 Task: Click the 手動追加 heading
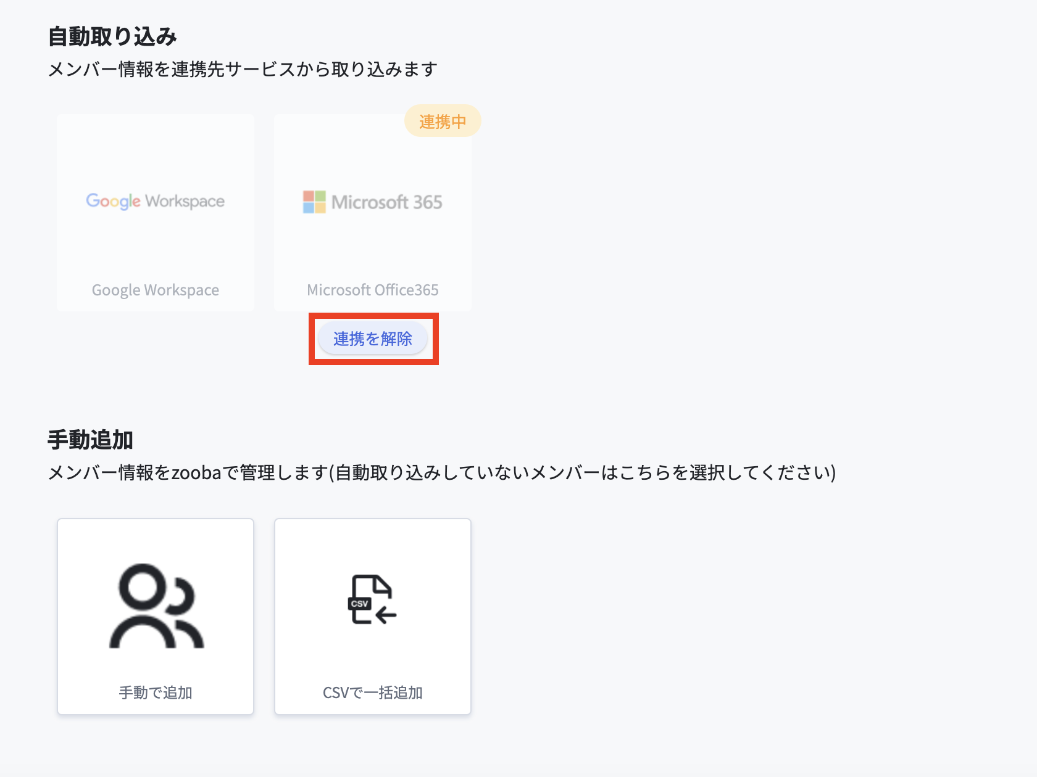coord(91,440)
